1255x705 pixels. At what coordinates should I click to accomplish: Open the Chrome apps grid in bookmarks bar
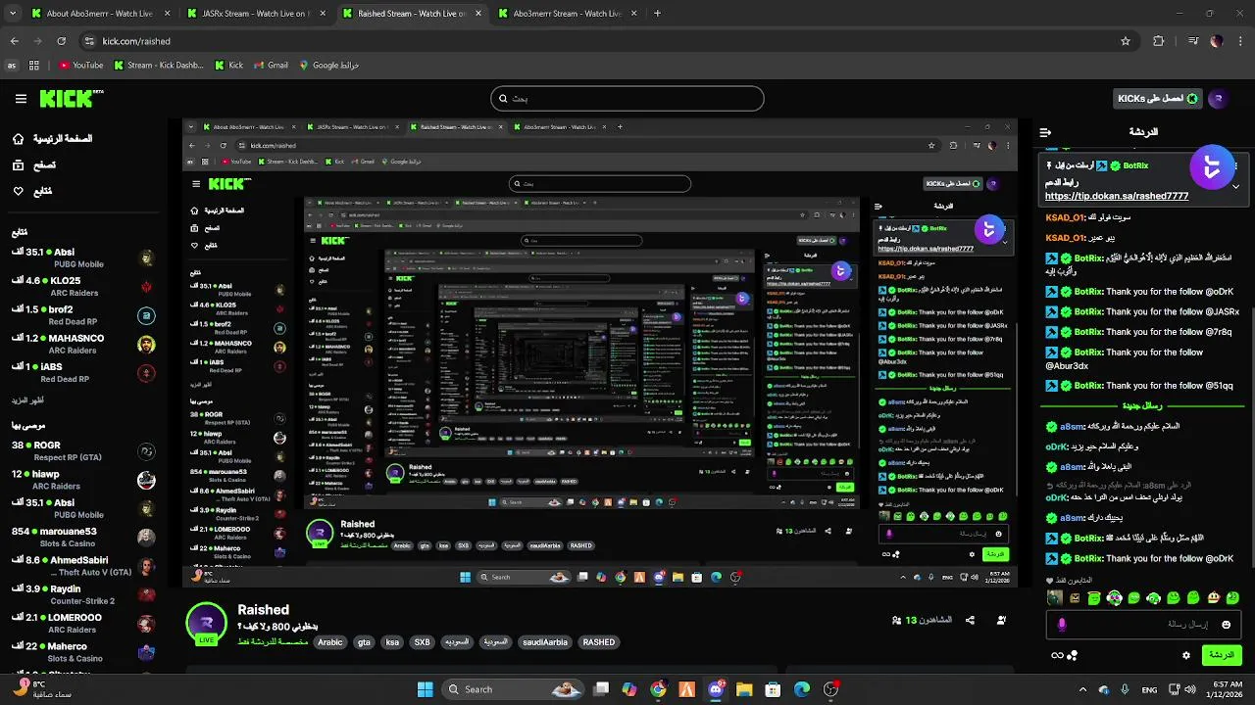point(33,66)
